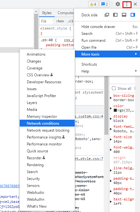Open the Issues tool

[x=47, y=89]
